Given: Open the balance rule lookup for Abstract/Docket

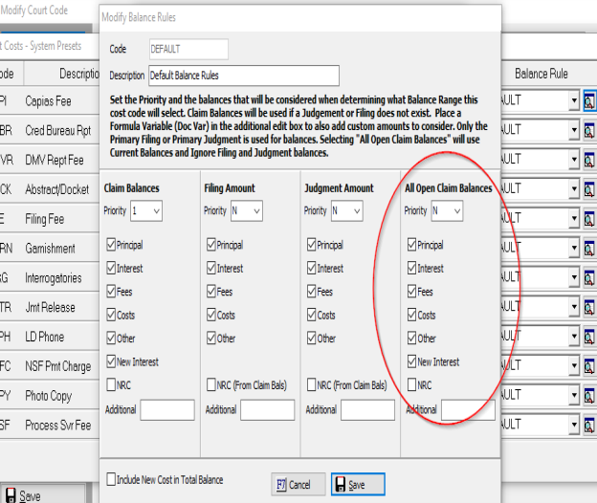Looking at the screenshot, I should (x=589, y=189).
